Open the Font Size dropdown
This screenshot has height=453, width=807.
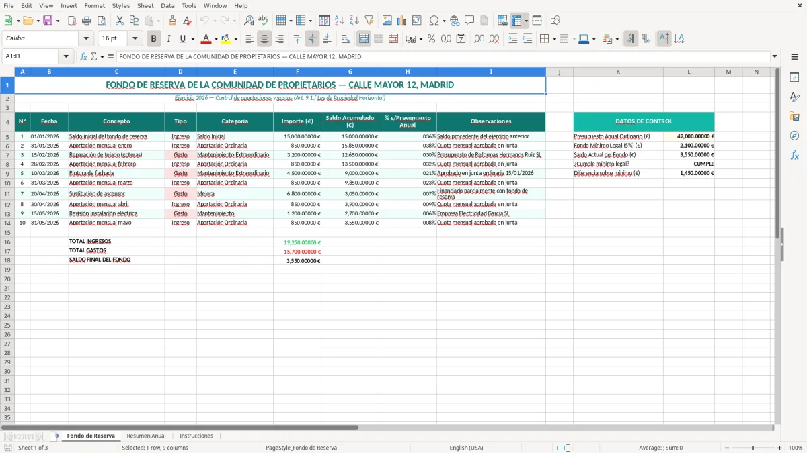click(x=134, y=39)
